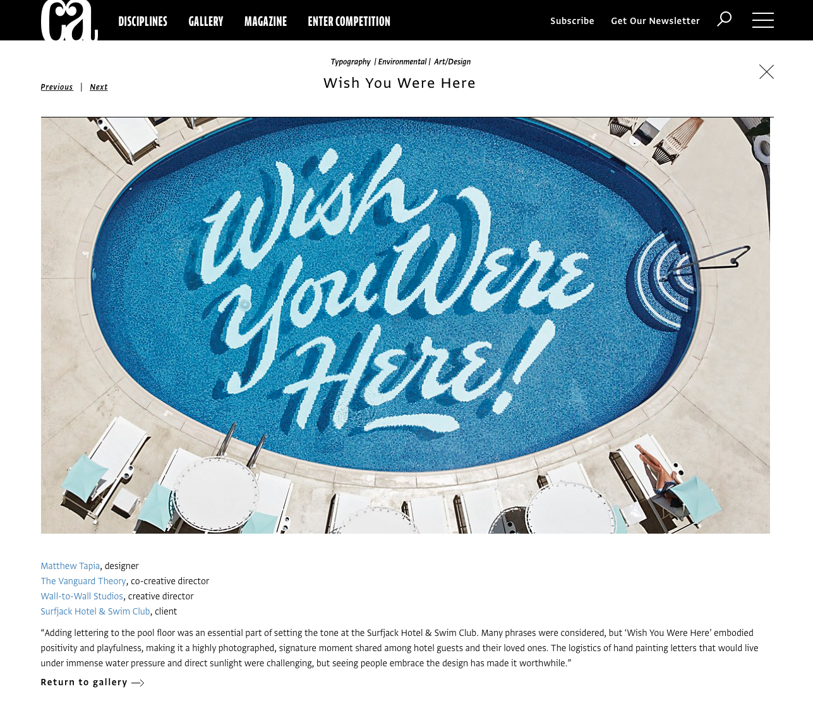The width and height of the screenshot is (813, 713).
Task: Go to the Magazine section
Action: point(265,21)
